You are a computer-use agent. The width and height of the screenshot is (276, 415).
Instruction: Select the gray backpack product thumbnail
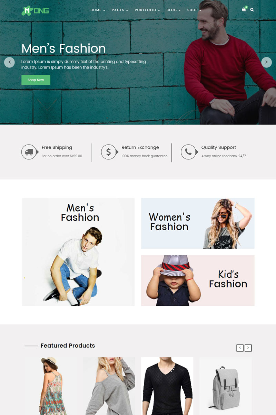[225, 386]
